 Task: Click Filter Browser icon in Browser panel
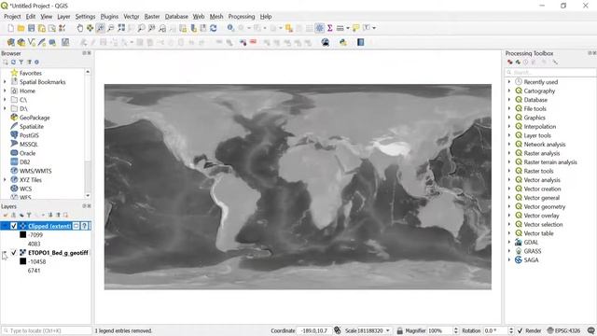pyautogui.click(x=21, y=63)
